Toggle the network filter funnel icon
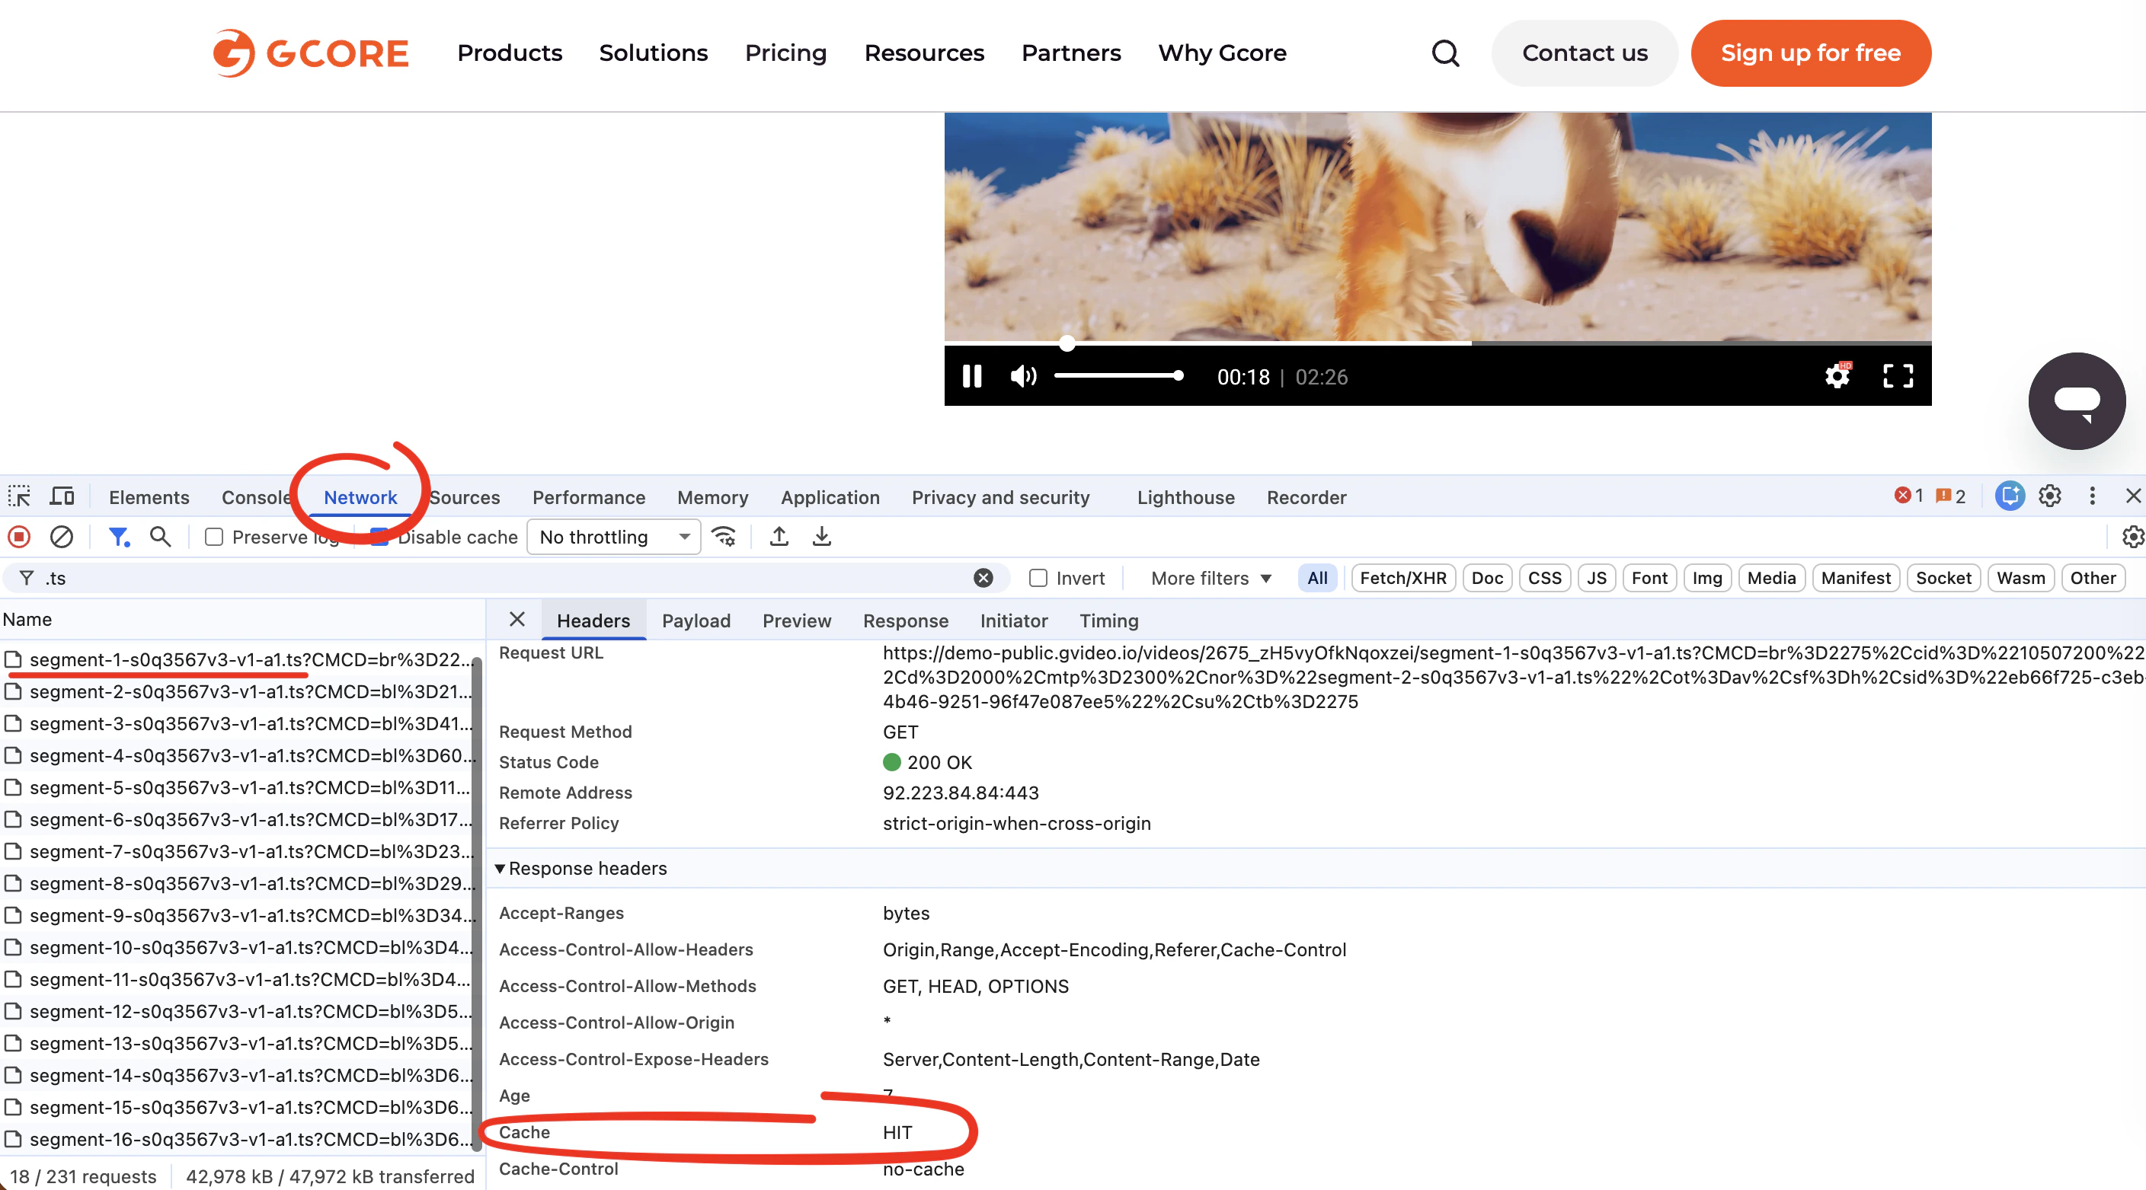Image resolution: width=2146 pixels, height=1190 pixels. coord(118,537)
